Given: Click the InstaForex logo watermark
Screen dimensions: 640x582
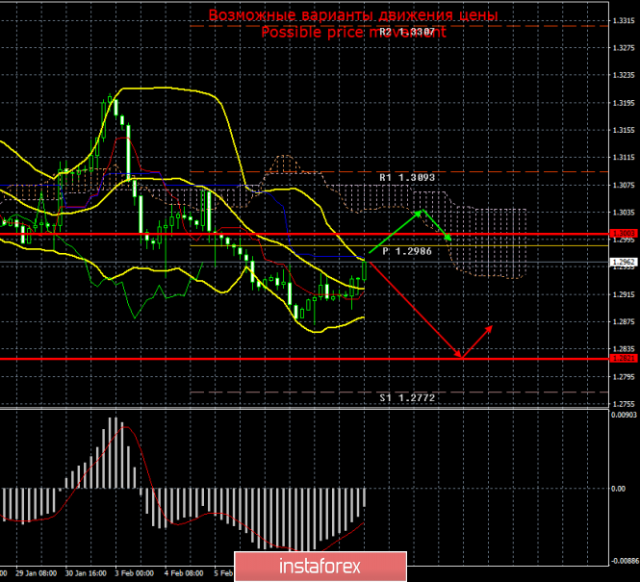Looking at the screenshot, I should pos(321,564).
